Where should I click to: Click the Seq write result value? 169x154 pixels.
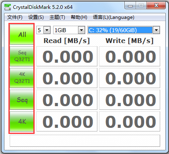tap(130, 100)
